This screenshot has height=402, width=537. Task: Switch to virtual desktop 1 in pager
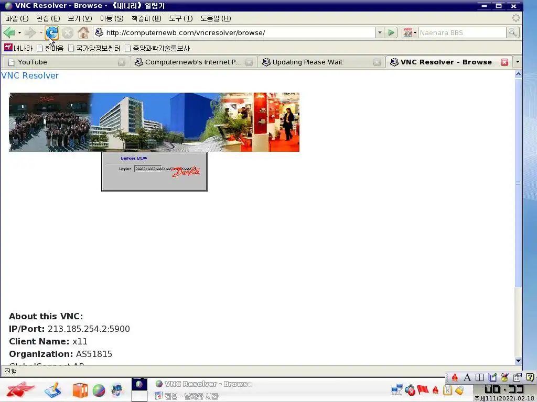139,384
